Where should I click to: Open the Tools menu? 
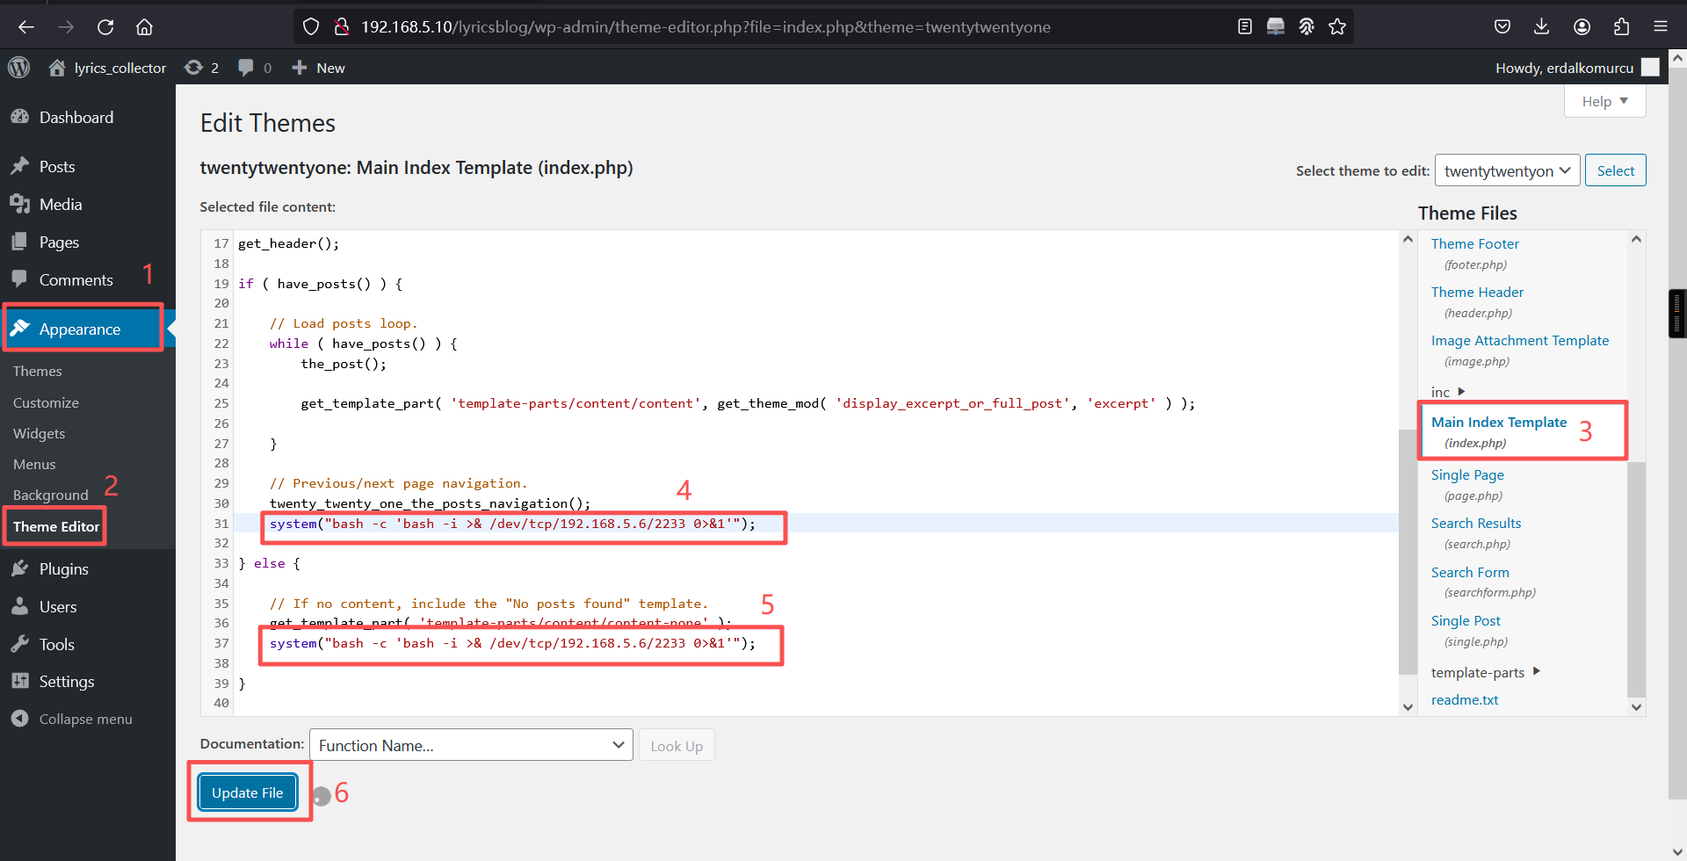[x=56, y=644]
